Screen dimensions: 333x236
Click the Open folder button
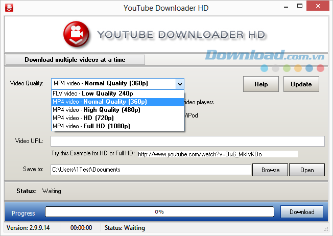(307, 170)
